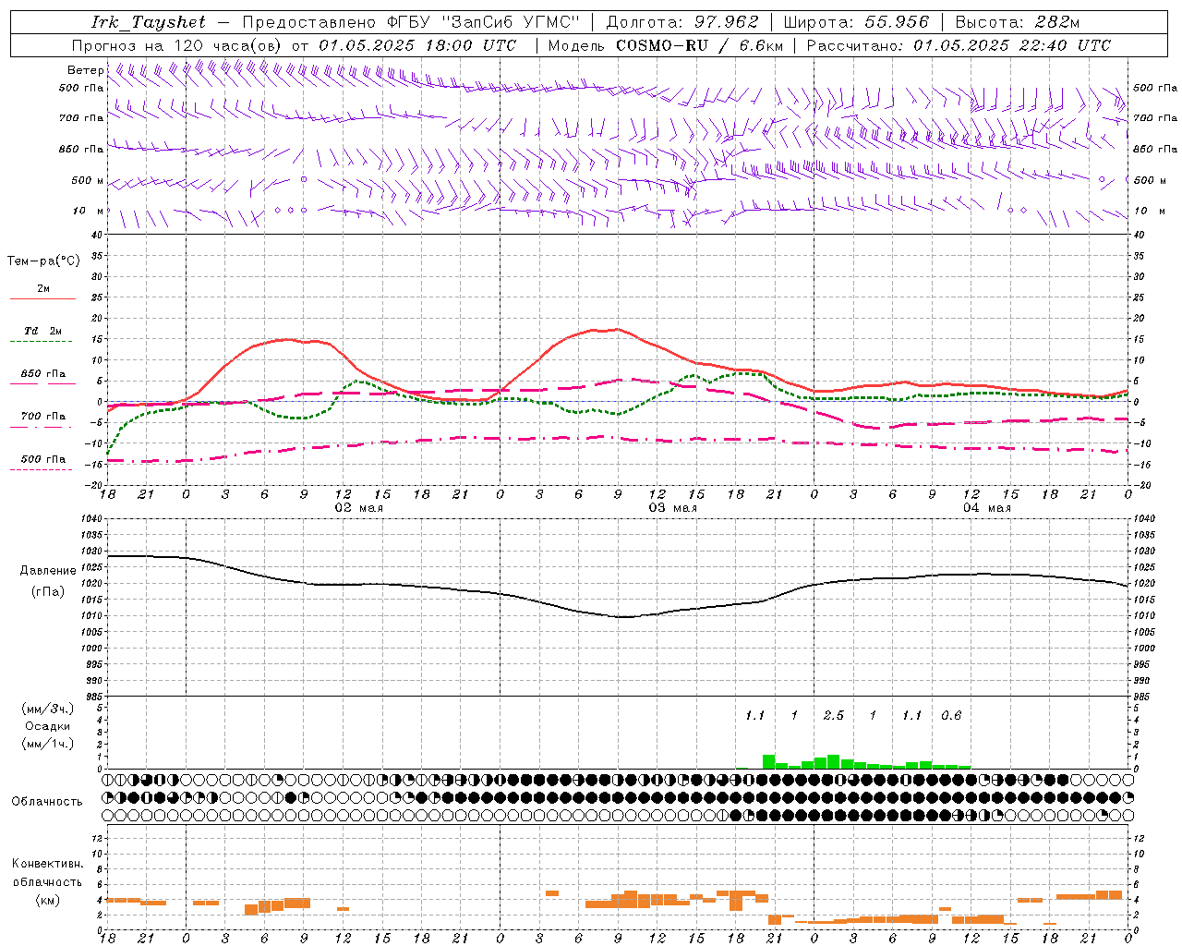This screenshot has width=1182, height=946.
Task: Click the Осадки panel label
Action: [x=48, y=726]
